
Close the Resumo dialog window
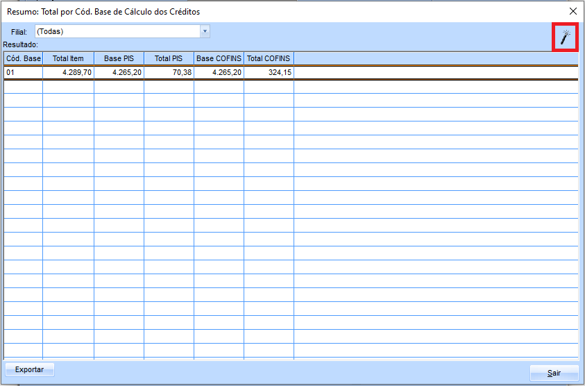pyautogui.click(x=573, y=12)
